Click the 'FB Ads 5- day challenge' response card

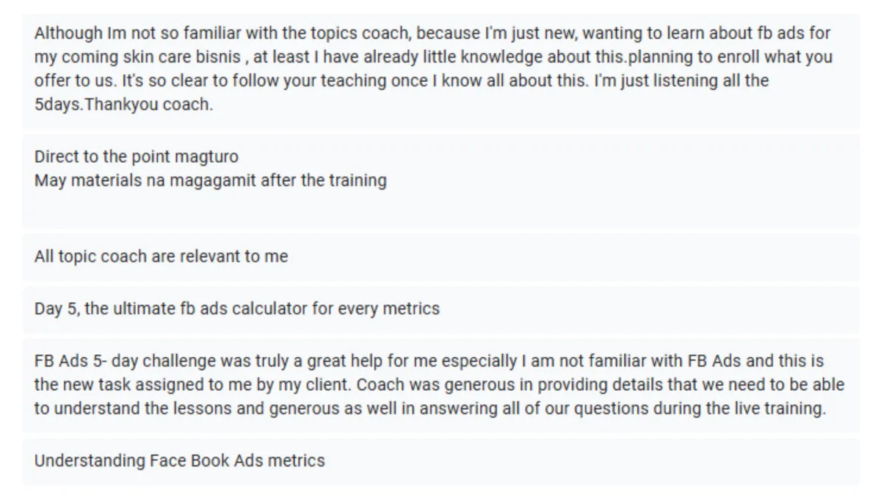pos(440,385)
